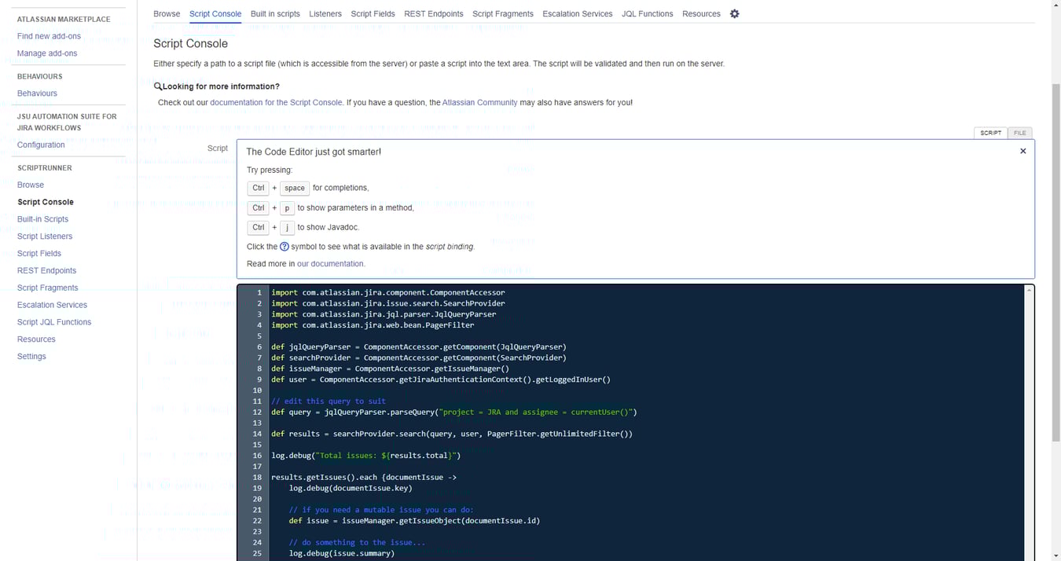Select Script JQL Functions in the sidebar
The image size is (1061, 561).
pyautogui.click(x=53, y=321)
